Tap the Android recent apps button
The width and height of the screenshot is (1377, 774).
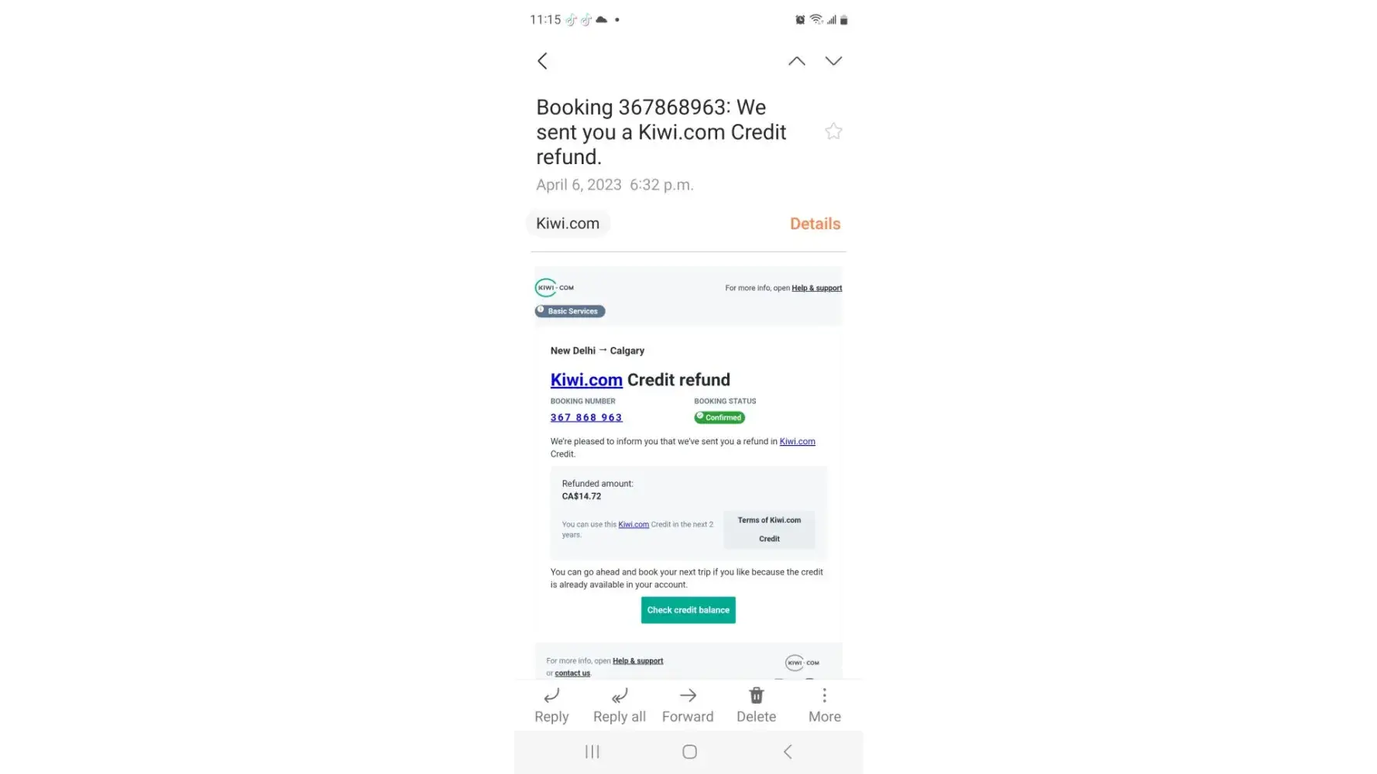(x=592, y=752)
